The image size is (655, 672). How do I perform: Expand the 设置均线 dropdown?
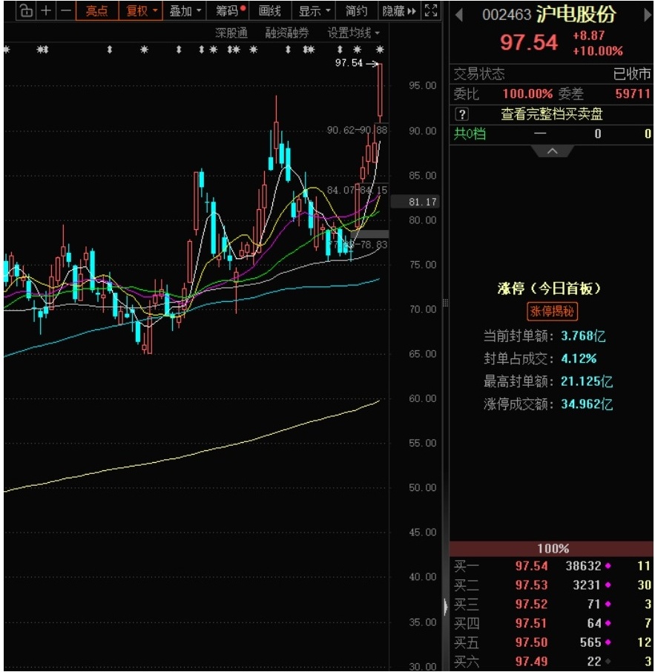coord(354,33)
